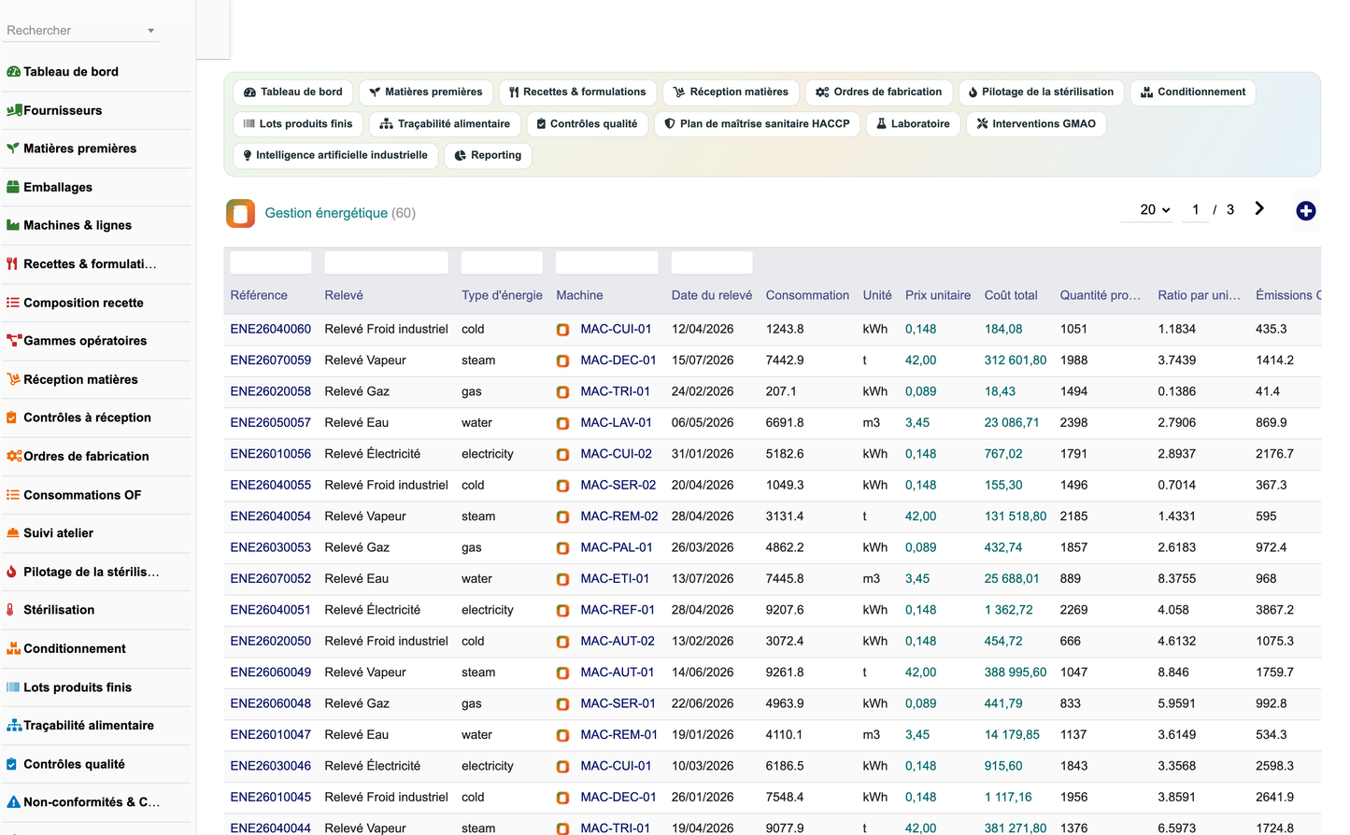Click the Gestion énergétique orange module icon
The width and height of the screenshot is (1350, 835).
(241, 213)
